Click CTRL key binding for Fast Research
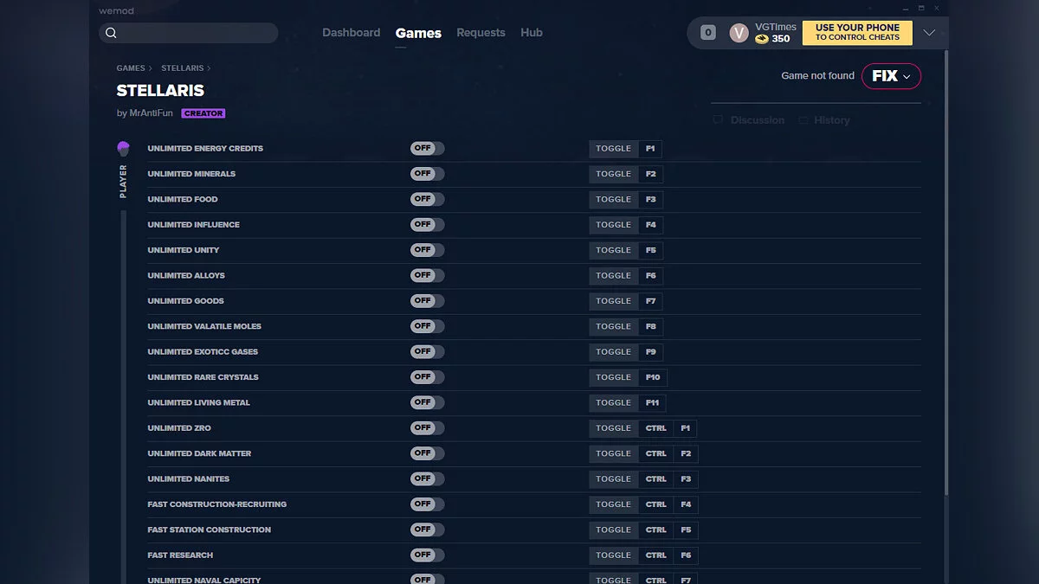 coord(655,555)
